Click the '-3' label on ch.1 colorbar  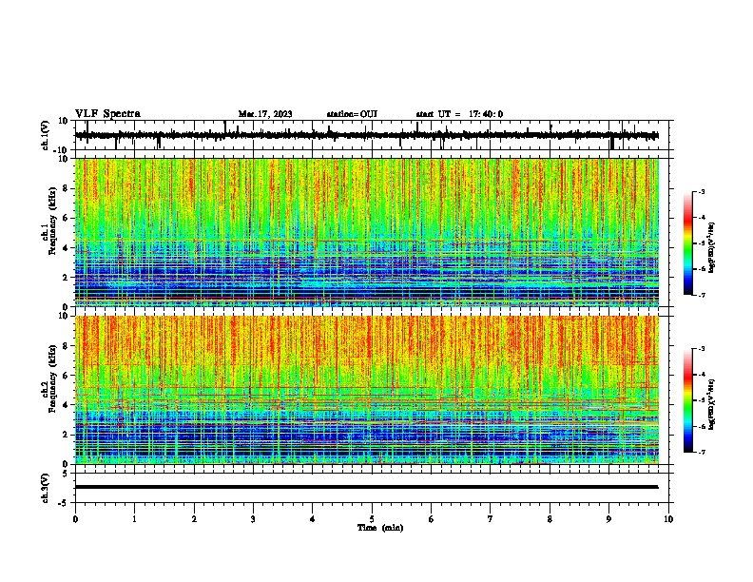pos(701,191)
